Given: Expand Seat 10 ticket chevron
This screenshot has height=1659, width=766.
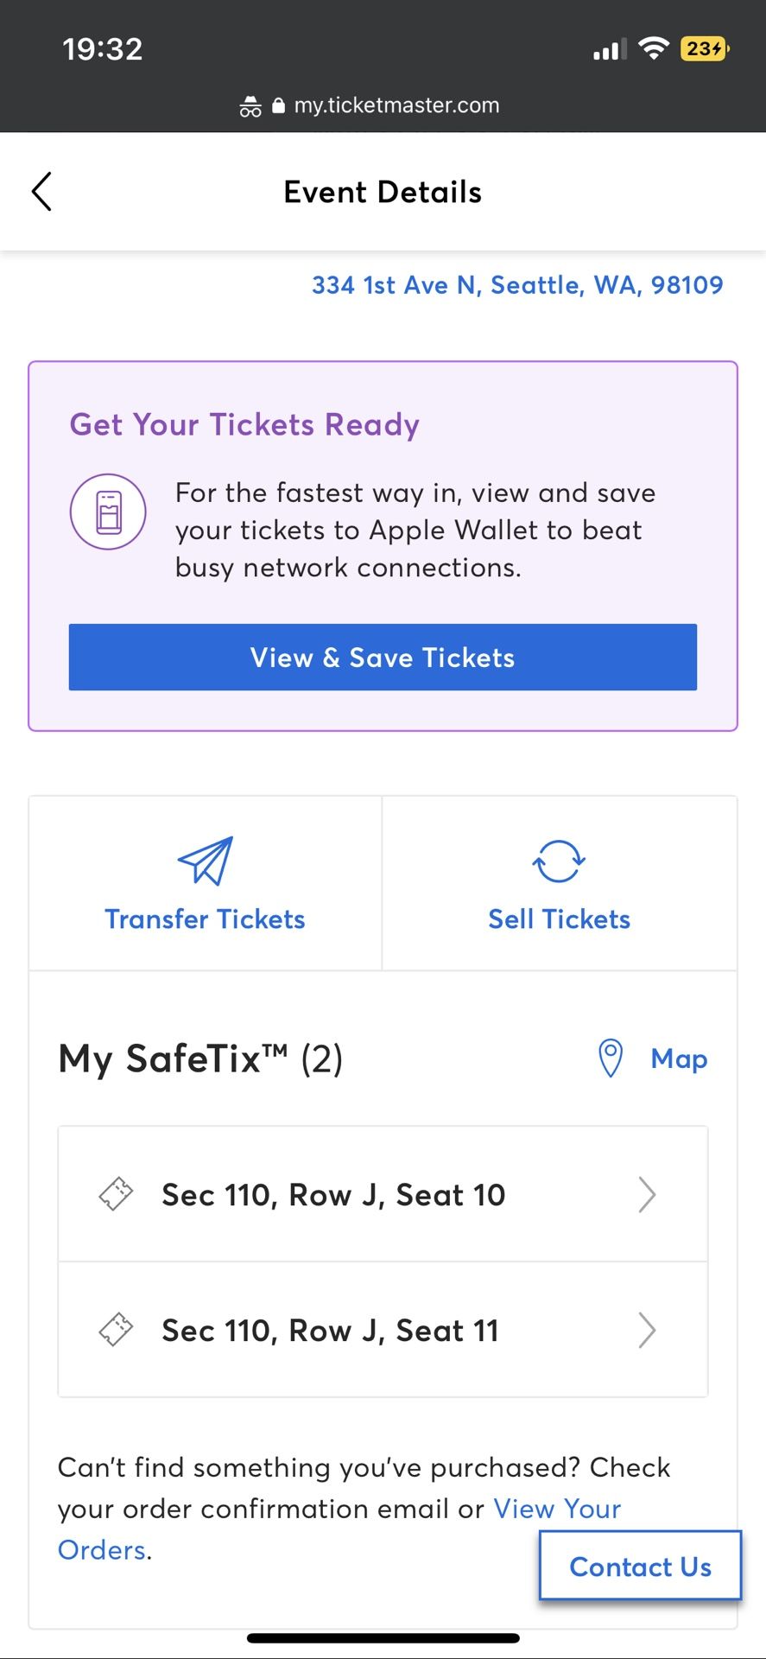Looking at the screenshot, I should [647, 1195].
